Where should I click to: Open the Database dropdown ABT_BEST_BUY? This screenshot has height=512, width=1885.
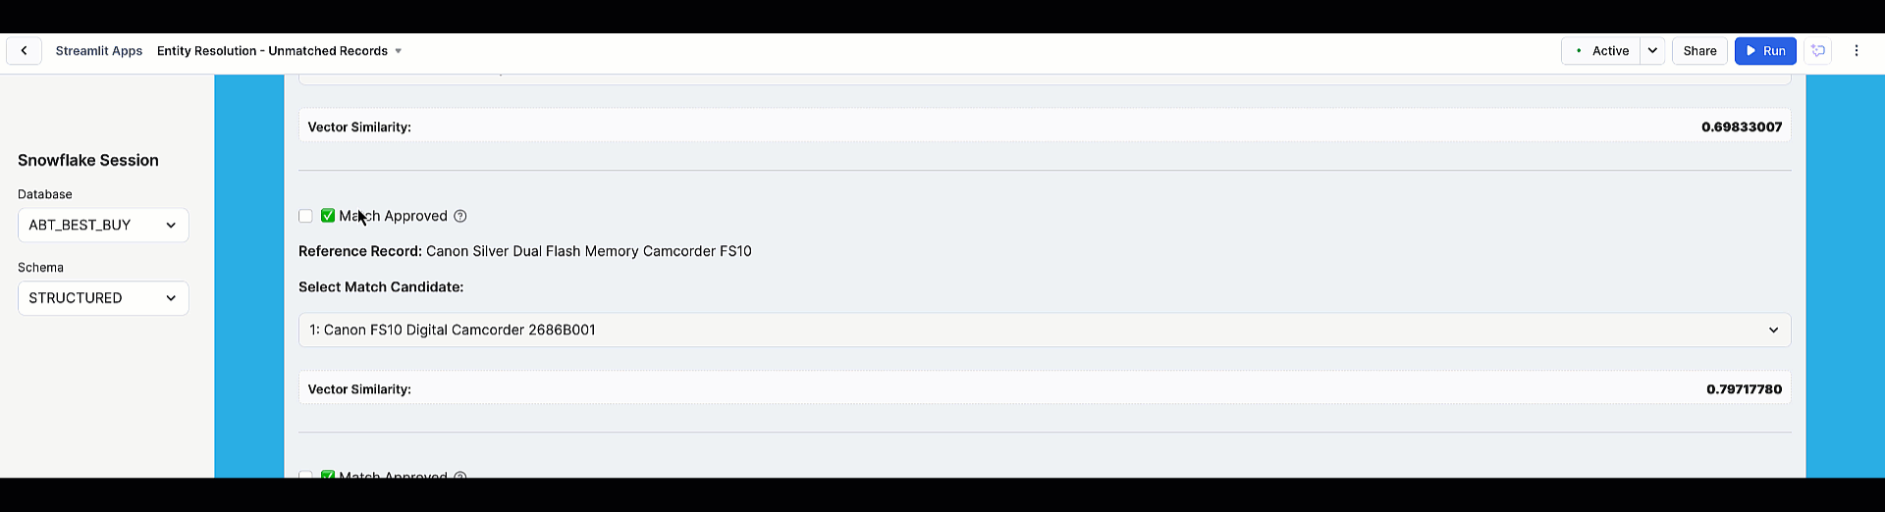click(103, 226)
